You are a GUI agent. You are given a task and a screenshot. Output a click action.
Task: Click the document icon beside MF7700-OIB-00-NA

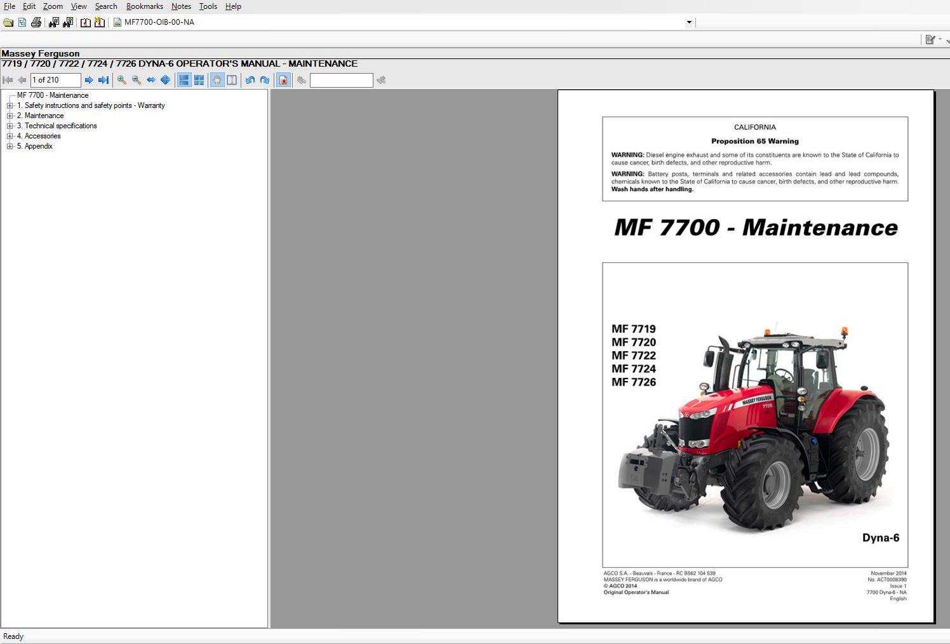pos(117,22)
